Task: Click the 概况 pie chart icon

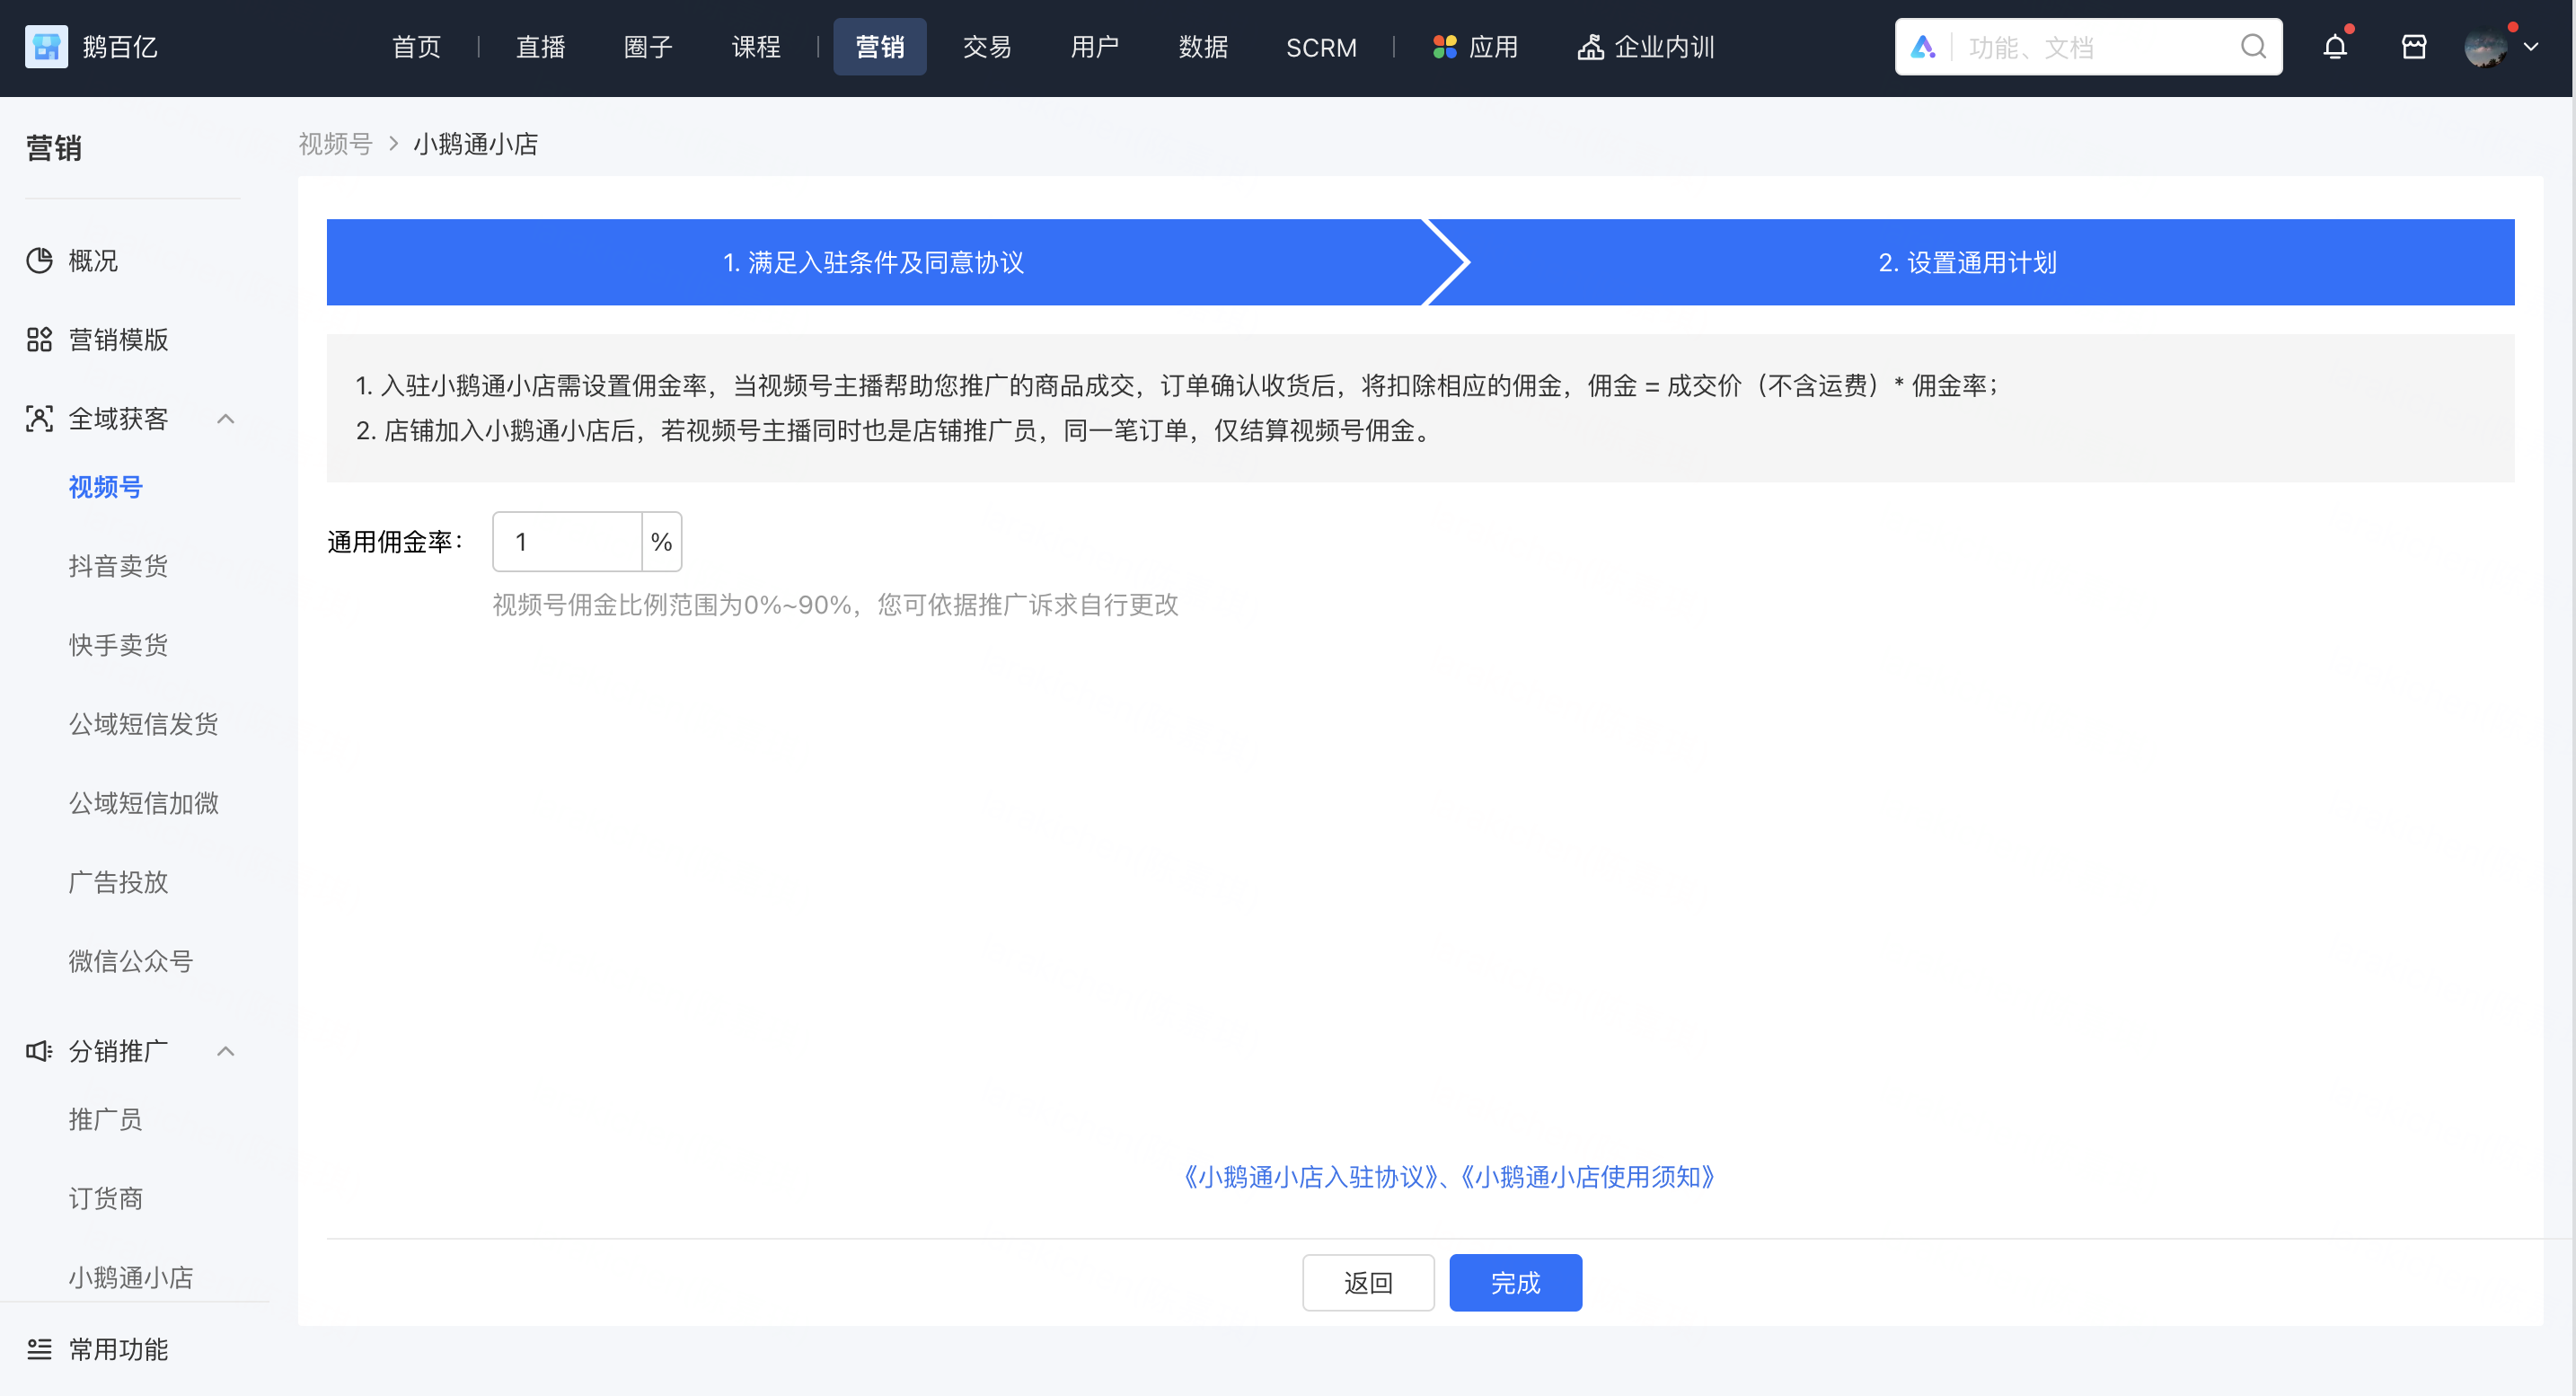Action: pos(39,260)
